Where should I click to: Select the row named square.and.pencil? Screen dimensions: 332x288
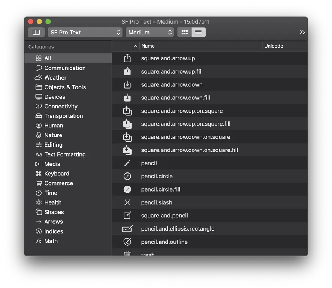209,216
